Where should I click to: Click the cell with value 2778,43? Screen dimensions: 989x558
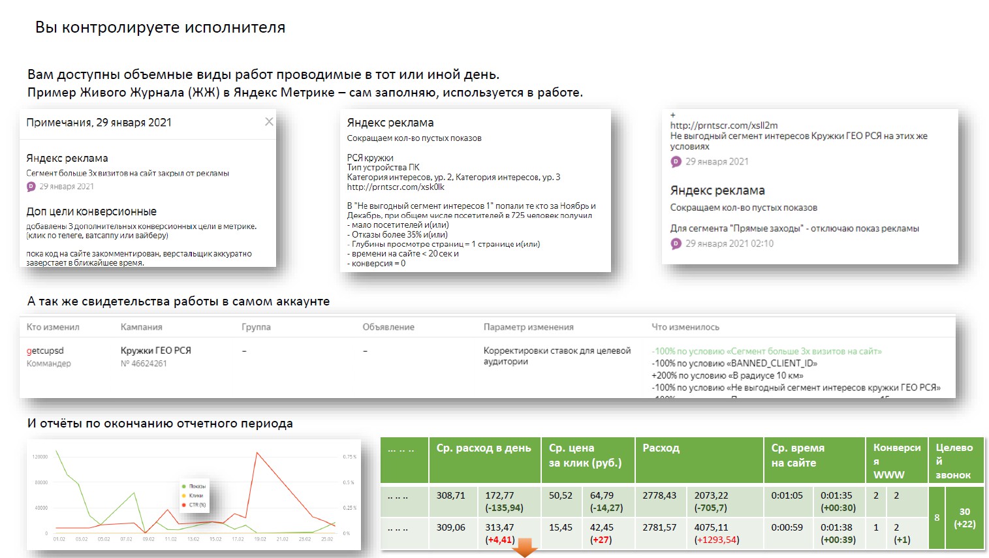coord(661,501)
